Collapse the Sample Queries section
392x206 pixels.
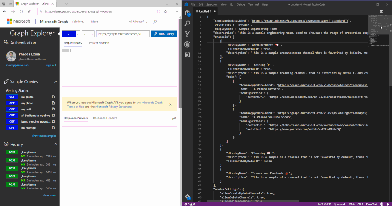point(55,82)
